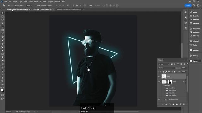This screenshot has width=202, height=113.
Task: Click the create new layer icon
Action: click(x=180, y=104)
